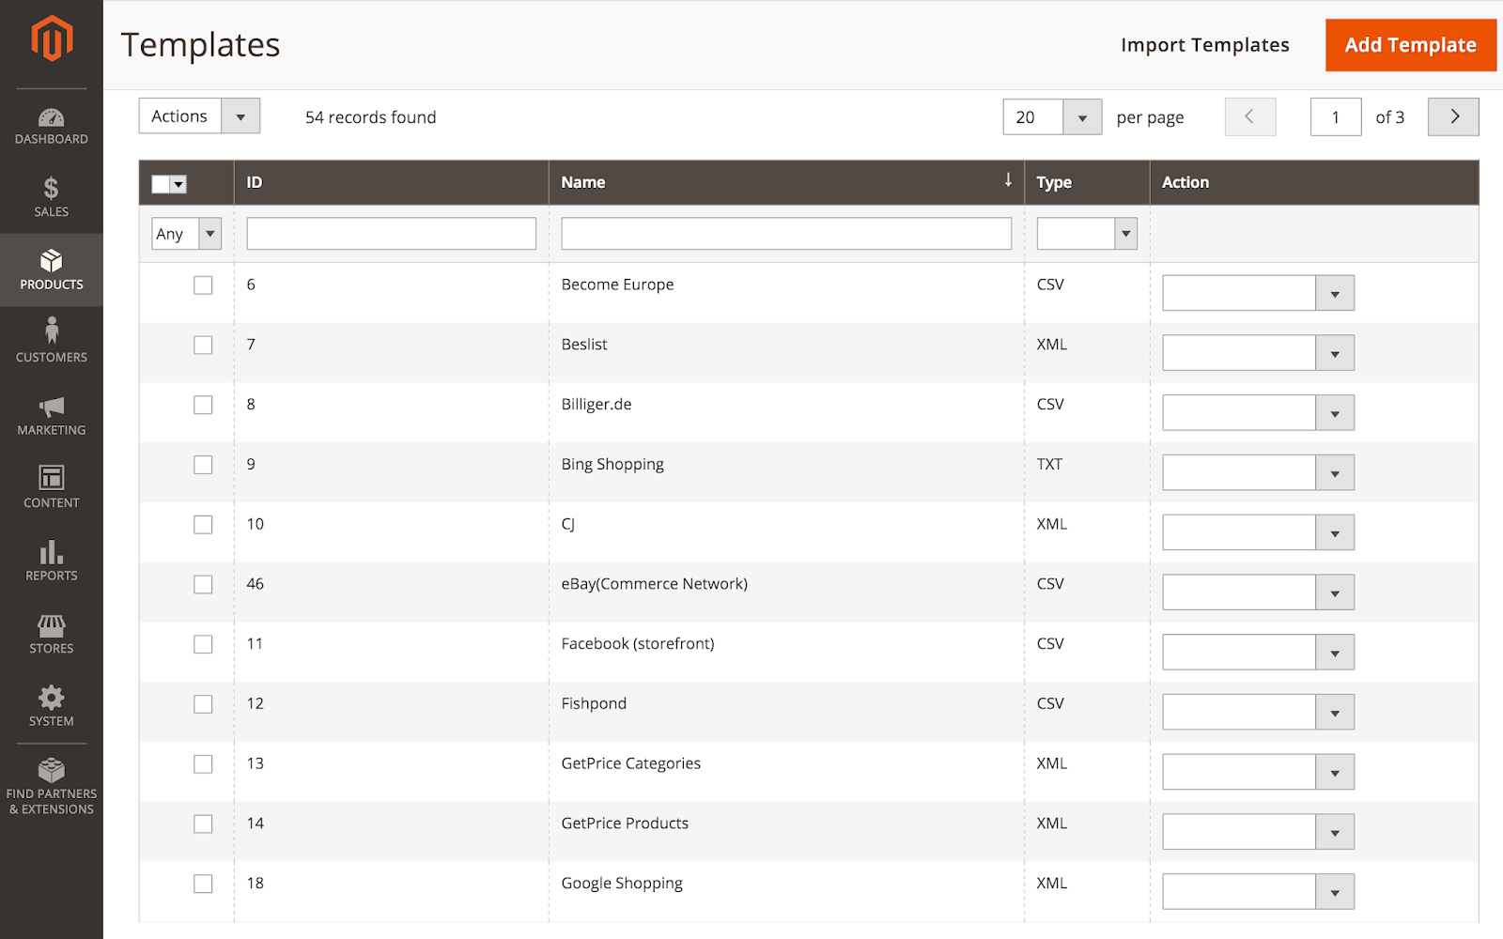The height and width of the screenshot is (939, 1503).
Task: Open the Any selection filter dropdown
Action: [x=186, y=234]
